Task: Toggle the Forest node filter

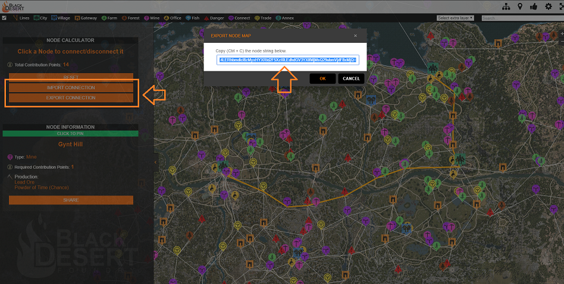Action: 130,18
